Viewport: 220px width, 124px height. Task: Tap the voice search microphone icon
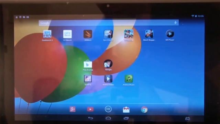click(175, 23)
